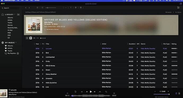Set album star rating under the cover
The height and width of the screenshot is (98, 183).
[x=43, y=38]
